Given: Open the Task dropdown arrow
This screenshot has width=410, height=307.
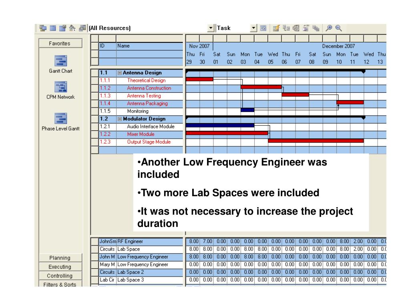Looking at the screenshot, I should pos(253,28).
